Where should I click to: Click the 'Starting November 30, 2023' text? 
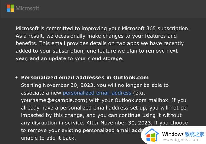[x=57, y=85]
